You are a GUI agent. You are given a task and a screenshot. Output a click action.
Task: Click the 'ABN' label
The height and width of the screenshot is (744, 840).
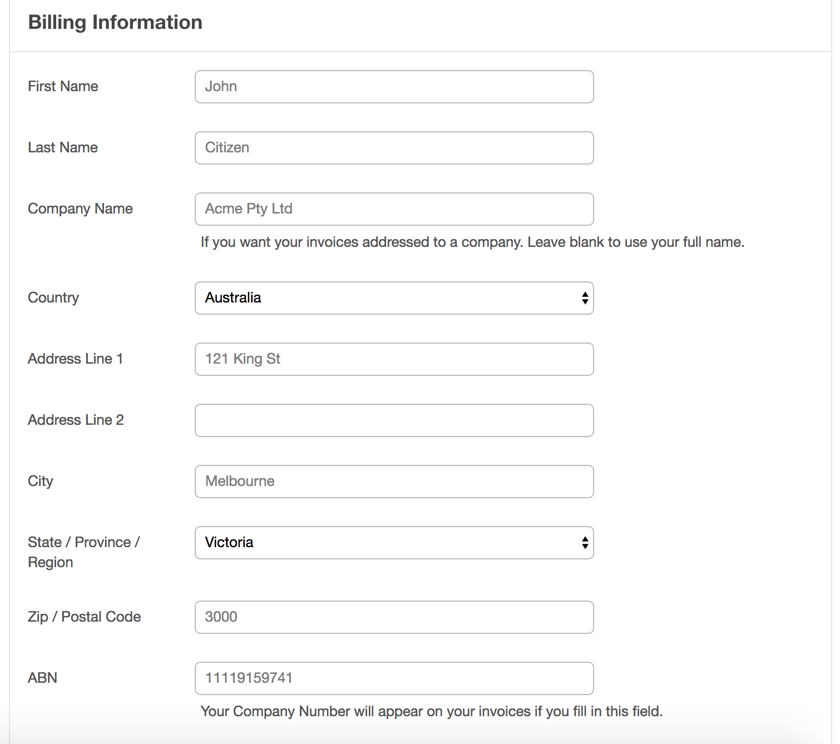coord(43,678)
